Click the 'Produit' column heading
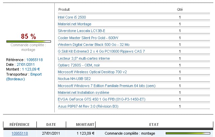Image resolution: width=215 pixels, height=137 pixels. click(x=64, y=9)
